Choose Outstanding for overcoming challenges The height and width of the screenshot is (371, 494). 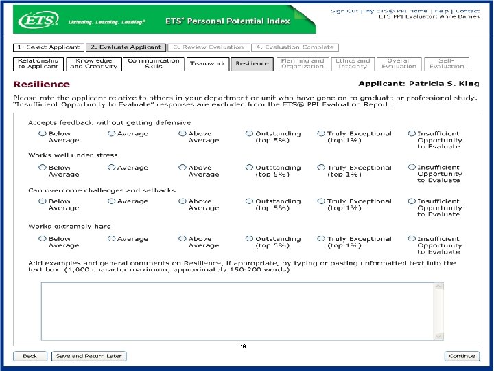tap(249, 201)
